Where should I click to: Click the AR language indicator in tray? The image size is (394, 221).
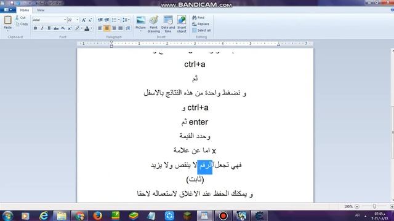(357, 215)
